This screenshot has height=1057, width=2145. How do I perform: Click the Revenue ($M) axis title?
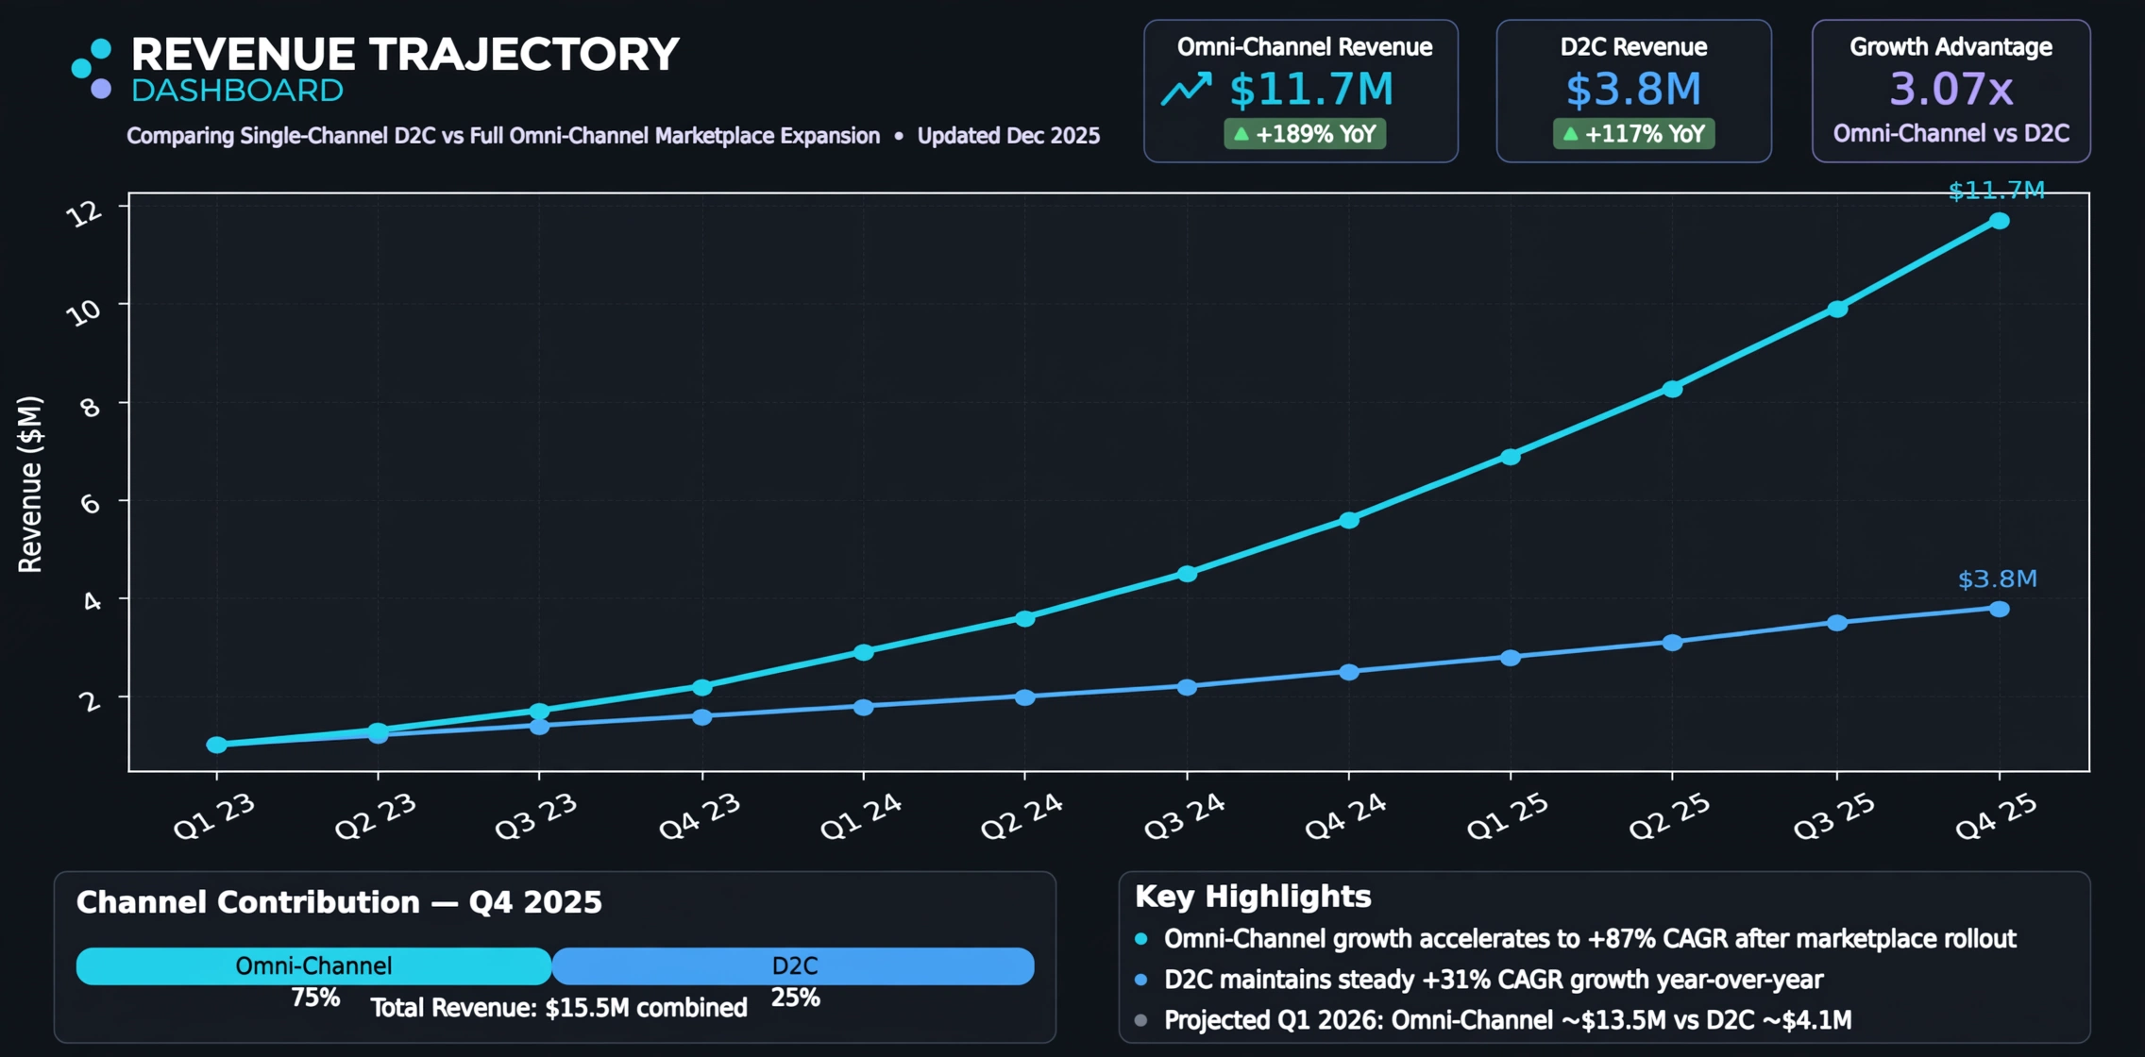[30, 484]
